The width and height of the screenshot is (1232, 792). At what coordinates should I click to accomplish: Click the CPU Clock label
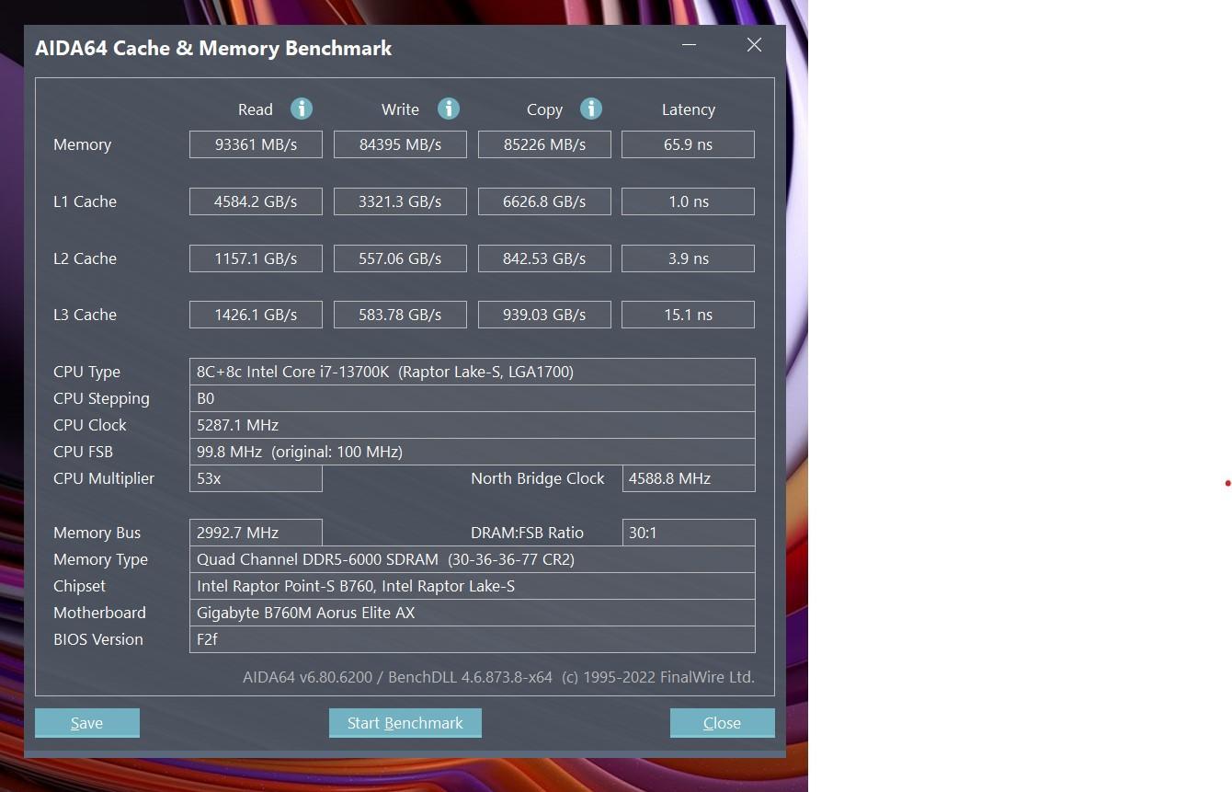(90, 425)
